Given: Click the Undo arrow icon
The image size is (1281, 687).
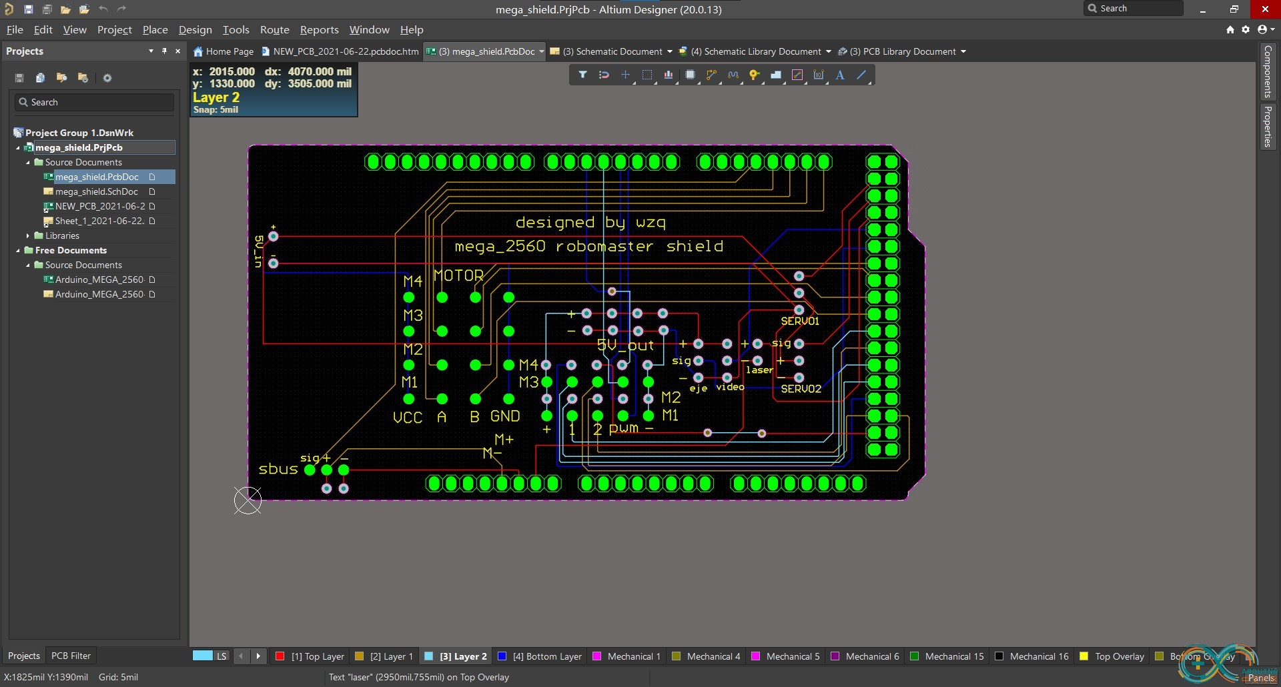Looking at the screenshot, I should tap(103, 9).
